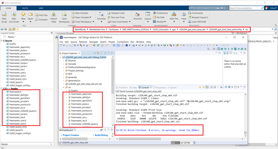Collapse the src folder in Project Explorer
The height and width of the screenshot is (149, 278).
click(64, 87)
